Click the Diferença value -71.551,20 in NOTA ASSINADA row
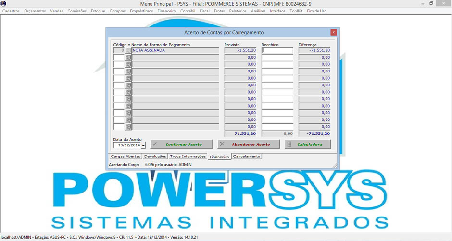The width and height of the screenshot is (452, 241). tap(314, 50)
